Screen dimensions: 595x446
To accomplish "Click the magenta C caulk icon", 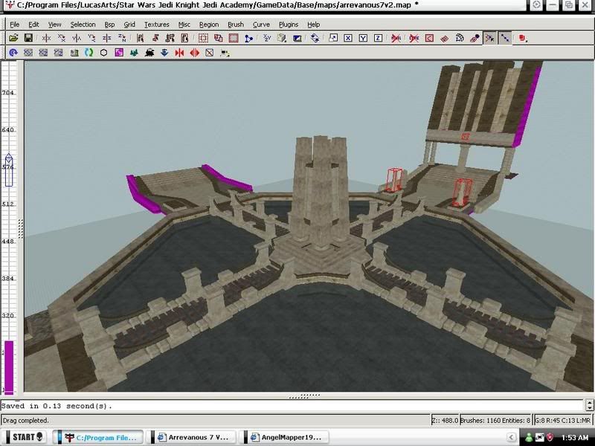I will coord(119,53).
